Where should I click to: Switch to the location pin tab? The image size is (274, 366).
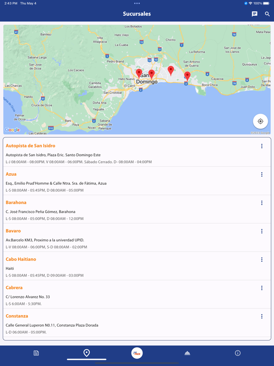tap(87, 353)
